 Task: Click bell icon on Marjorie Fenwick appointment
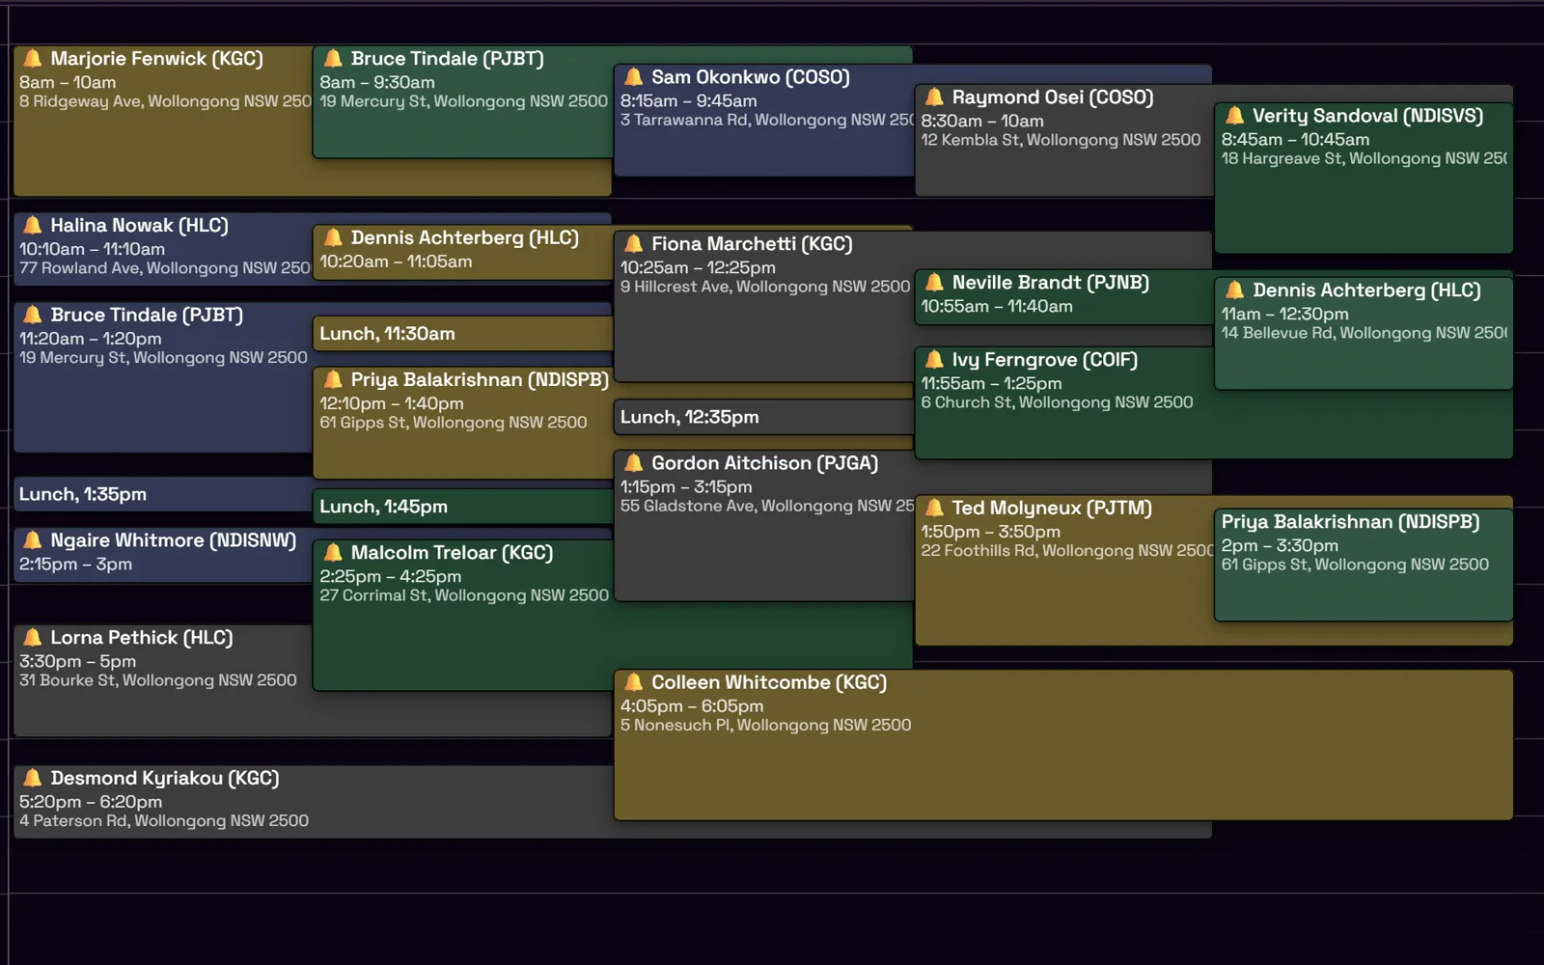(33, 59)
